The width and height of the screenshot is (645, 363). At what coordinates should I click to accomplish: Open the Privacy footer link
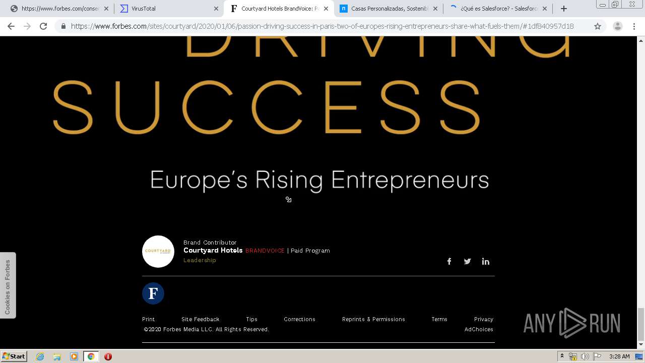coord(484,319)
